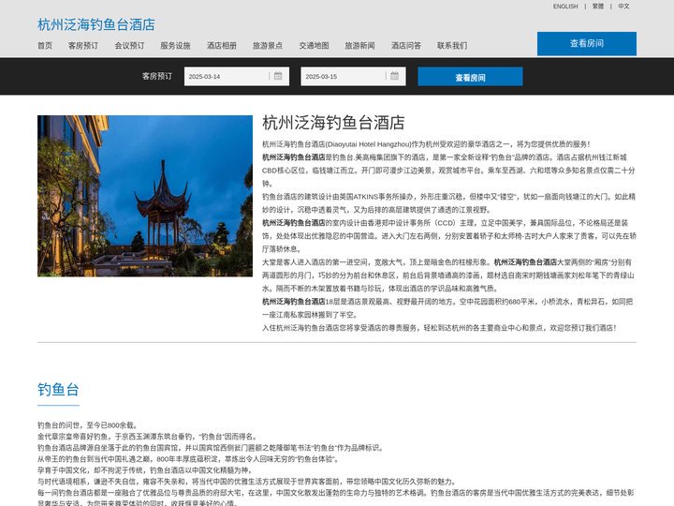The width and height of the screenshot is (674, 506).
Task: Click the 2025-03-15 check-out date field
Action: pyautogui.click(x=353, y=77)
